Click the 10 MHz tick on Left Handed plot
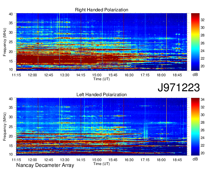Image resolution: width=208 pixels, height=169 pixels. coord(11,154)
